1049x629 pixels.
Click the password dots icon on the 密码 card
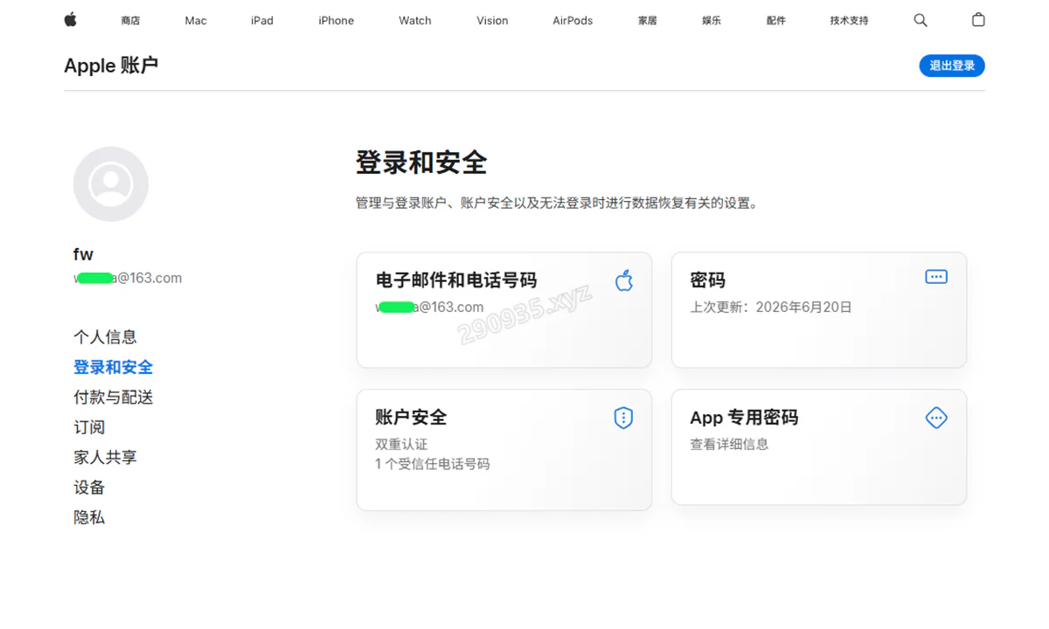(x=936, y=277)
